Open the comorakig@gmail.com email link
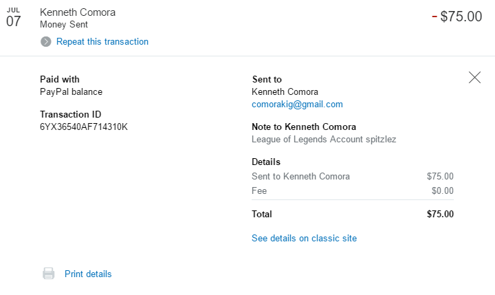The height and width of the screenshot is (295, 495). coord(297,105)
